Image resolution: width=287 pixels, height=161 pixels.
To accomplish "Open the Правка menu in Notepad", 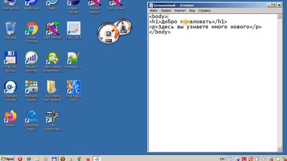I will (166, 11).
